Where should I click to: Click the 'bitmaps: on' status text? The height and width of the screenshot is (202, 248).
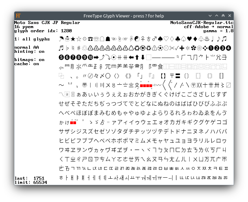(x=29, y=60)
